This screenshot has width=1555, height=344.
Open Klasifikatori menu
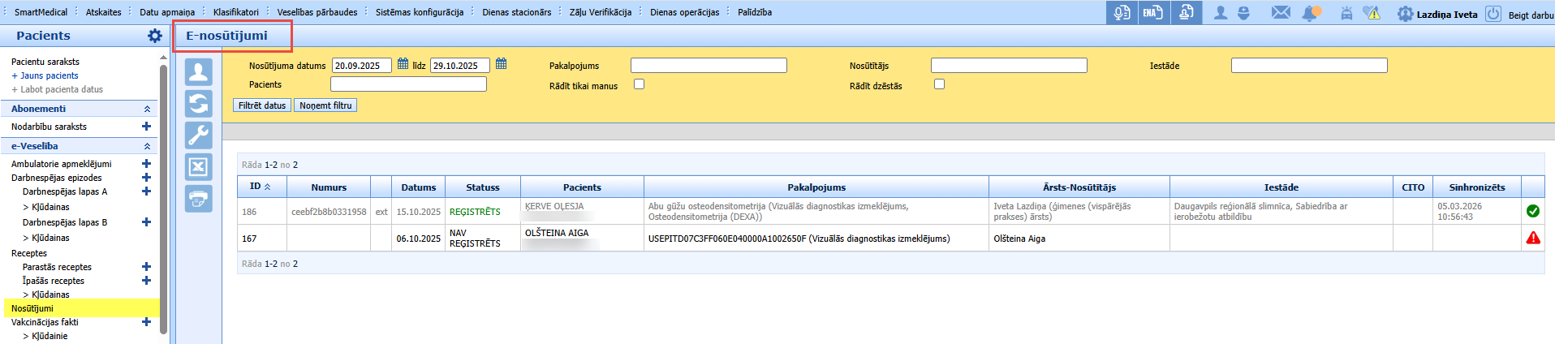point(236,12)
